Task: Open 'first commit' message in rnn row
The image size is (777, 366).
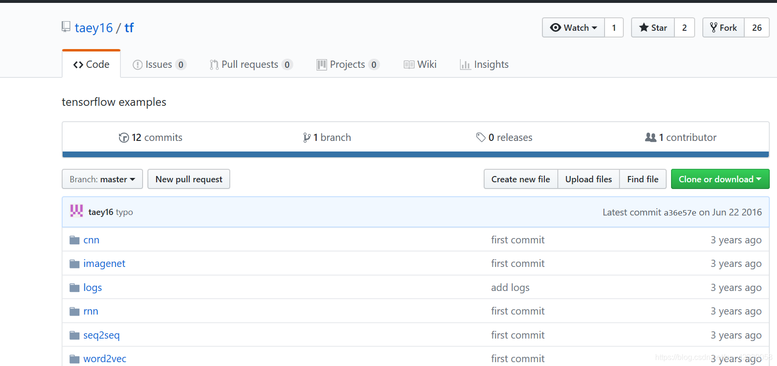Action: (x=518, y=311)
